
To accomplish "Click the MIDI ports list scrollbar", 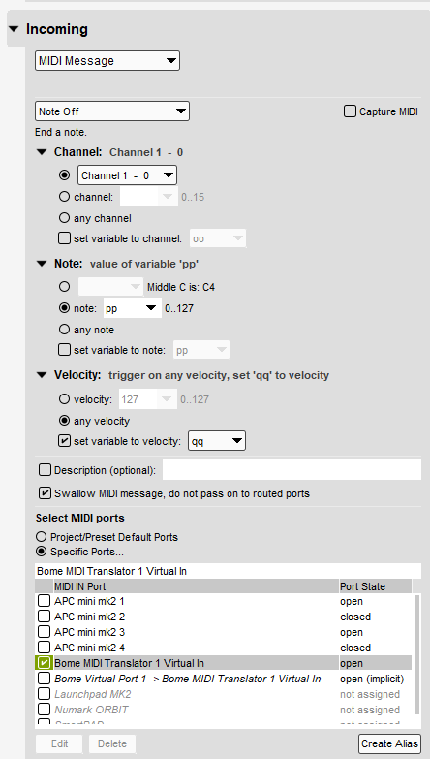I will (416, 660).
